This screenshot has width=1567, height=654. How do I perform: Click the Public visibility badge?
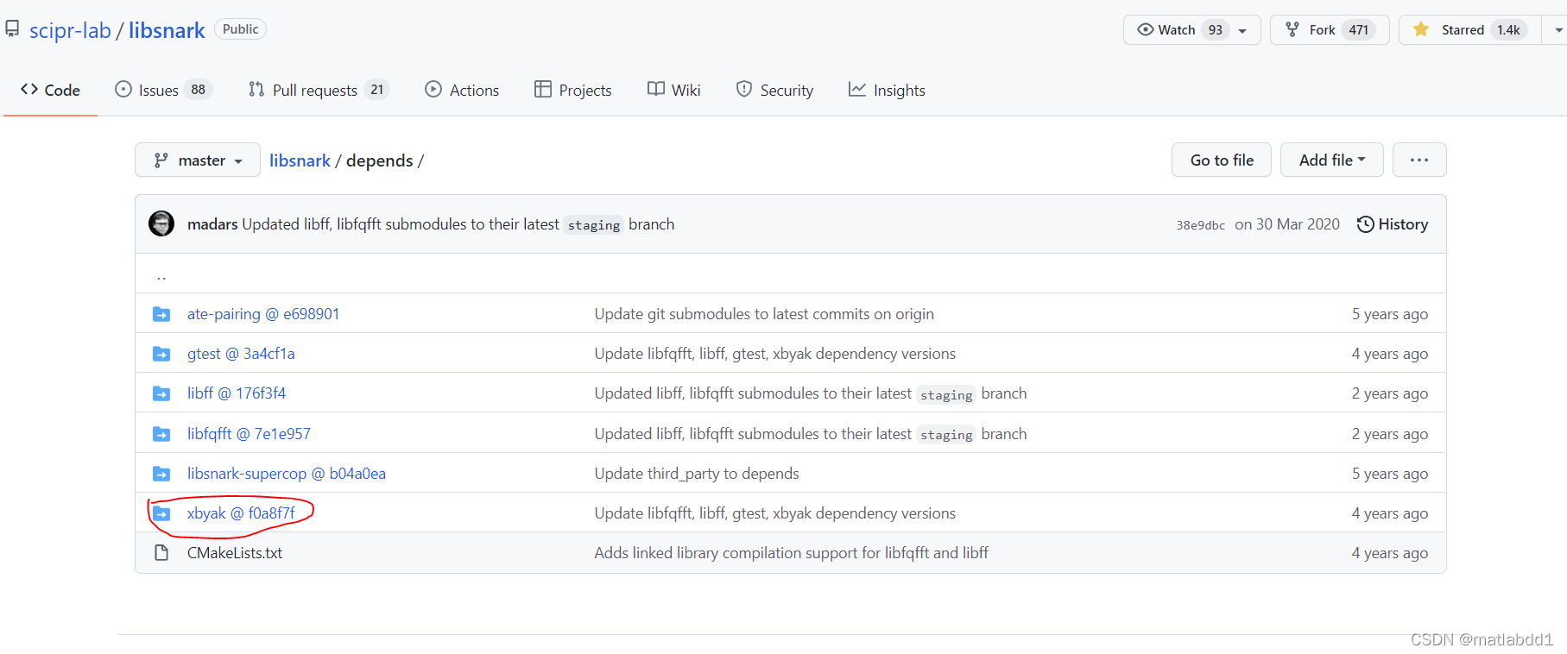click(240, 29)
